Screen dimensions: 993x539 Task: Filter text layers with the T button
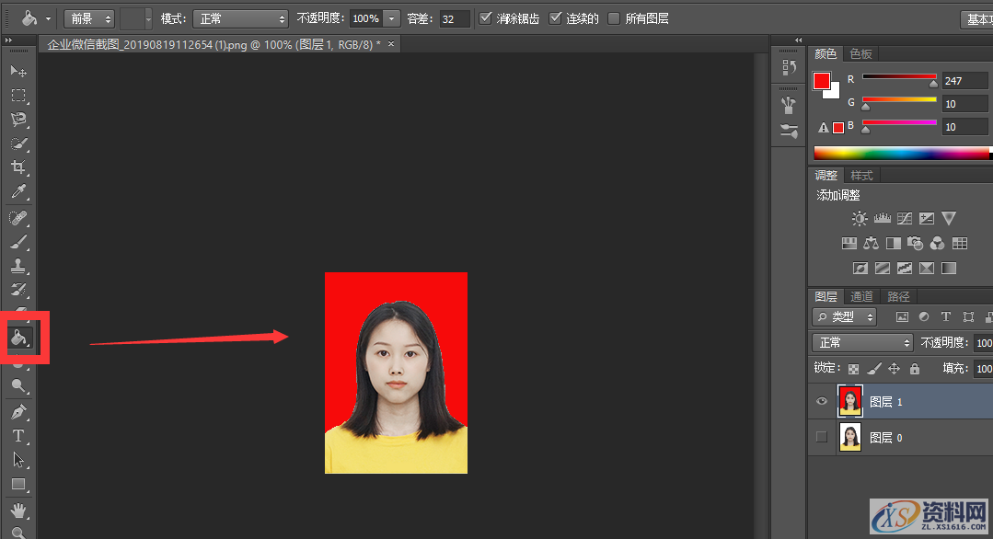coord(945,315)
